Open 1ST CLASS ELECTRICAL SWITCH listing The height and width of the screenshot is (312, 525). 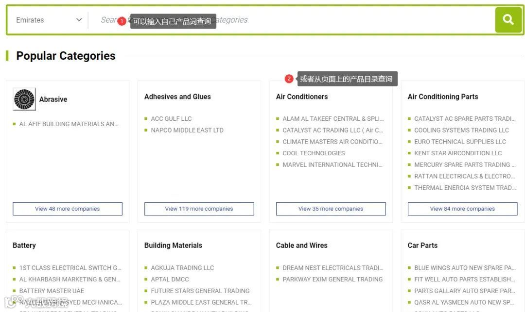click(x=70, y=268)
